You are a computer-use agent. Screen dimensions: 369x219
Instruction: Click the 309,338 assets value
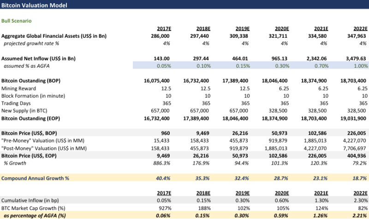click(239, 36)
